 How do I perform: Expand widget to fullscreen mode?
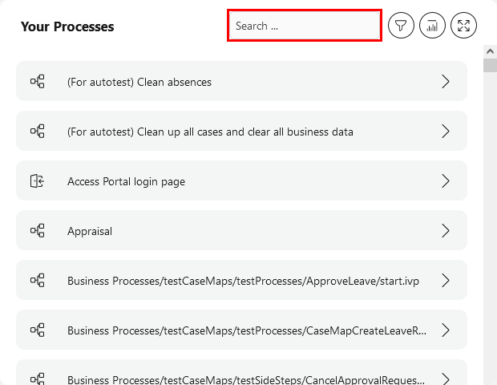[463, 26]
